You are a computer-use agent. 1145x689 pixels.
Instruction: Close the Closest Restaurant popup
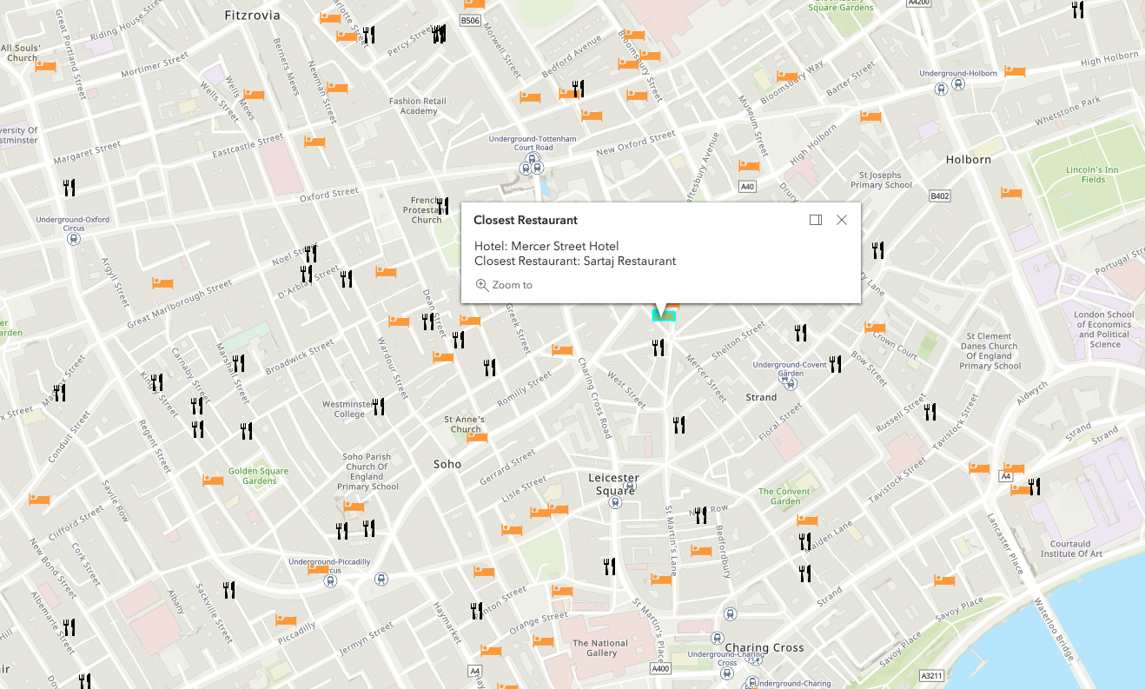pos(841,220)
